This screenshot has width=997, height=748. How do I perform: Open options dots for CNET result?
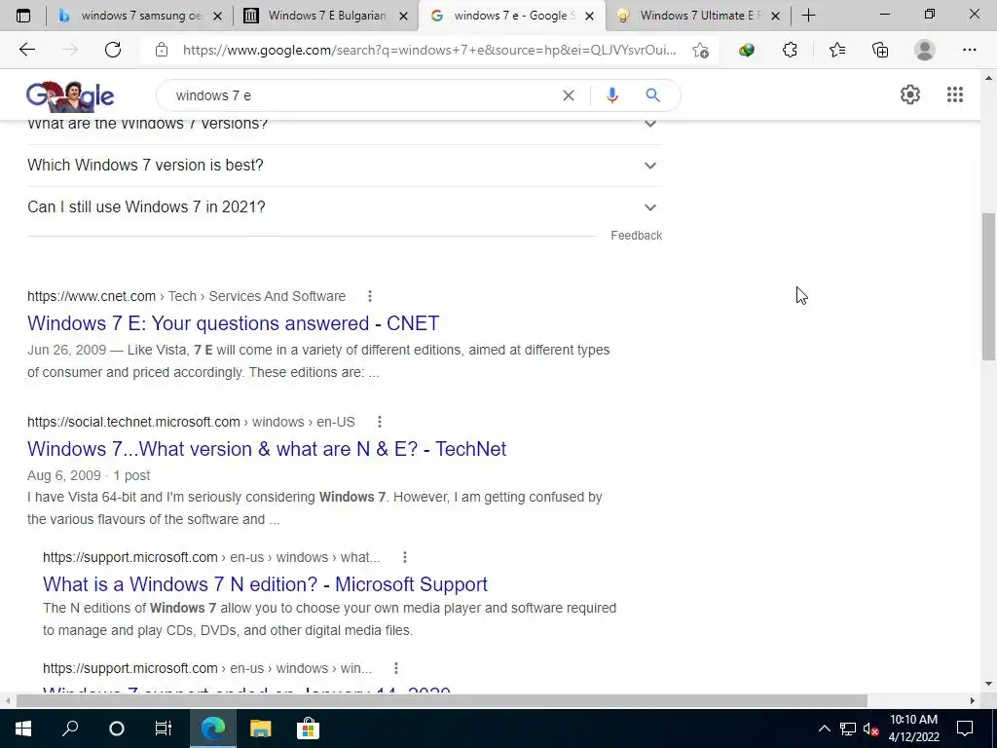(369, 296)
